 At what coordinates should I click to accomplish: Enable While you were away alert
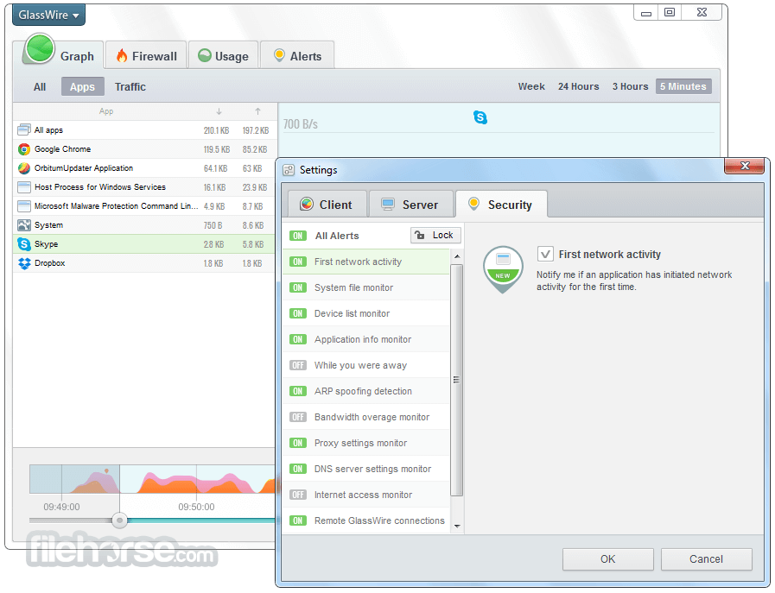(x=298, y=365)
